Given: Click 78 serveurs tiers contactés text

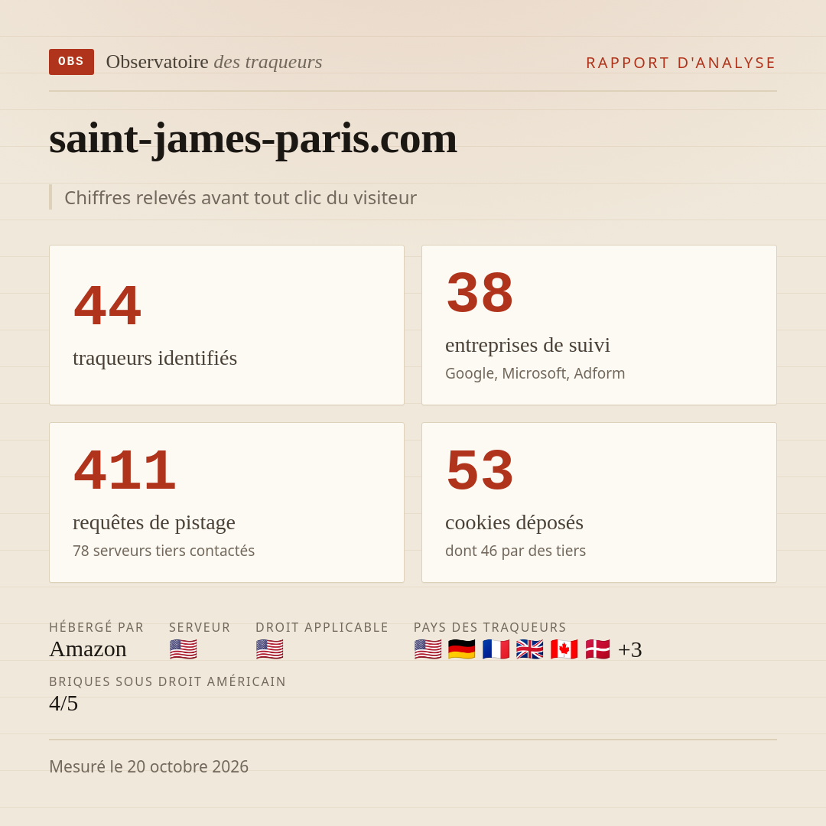Looking at the screenshot, I should [x=164, y=551].
